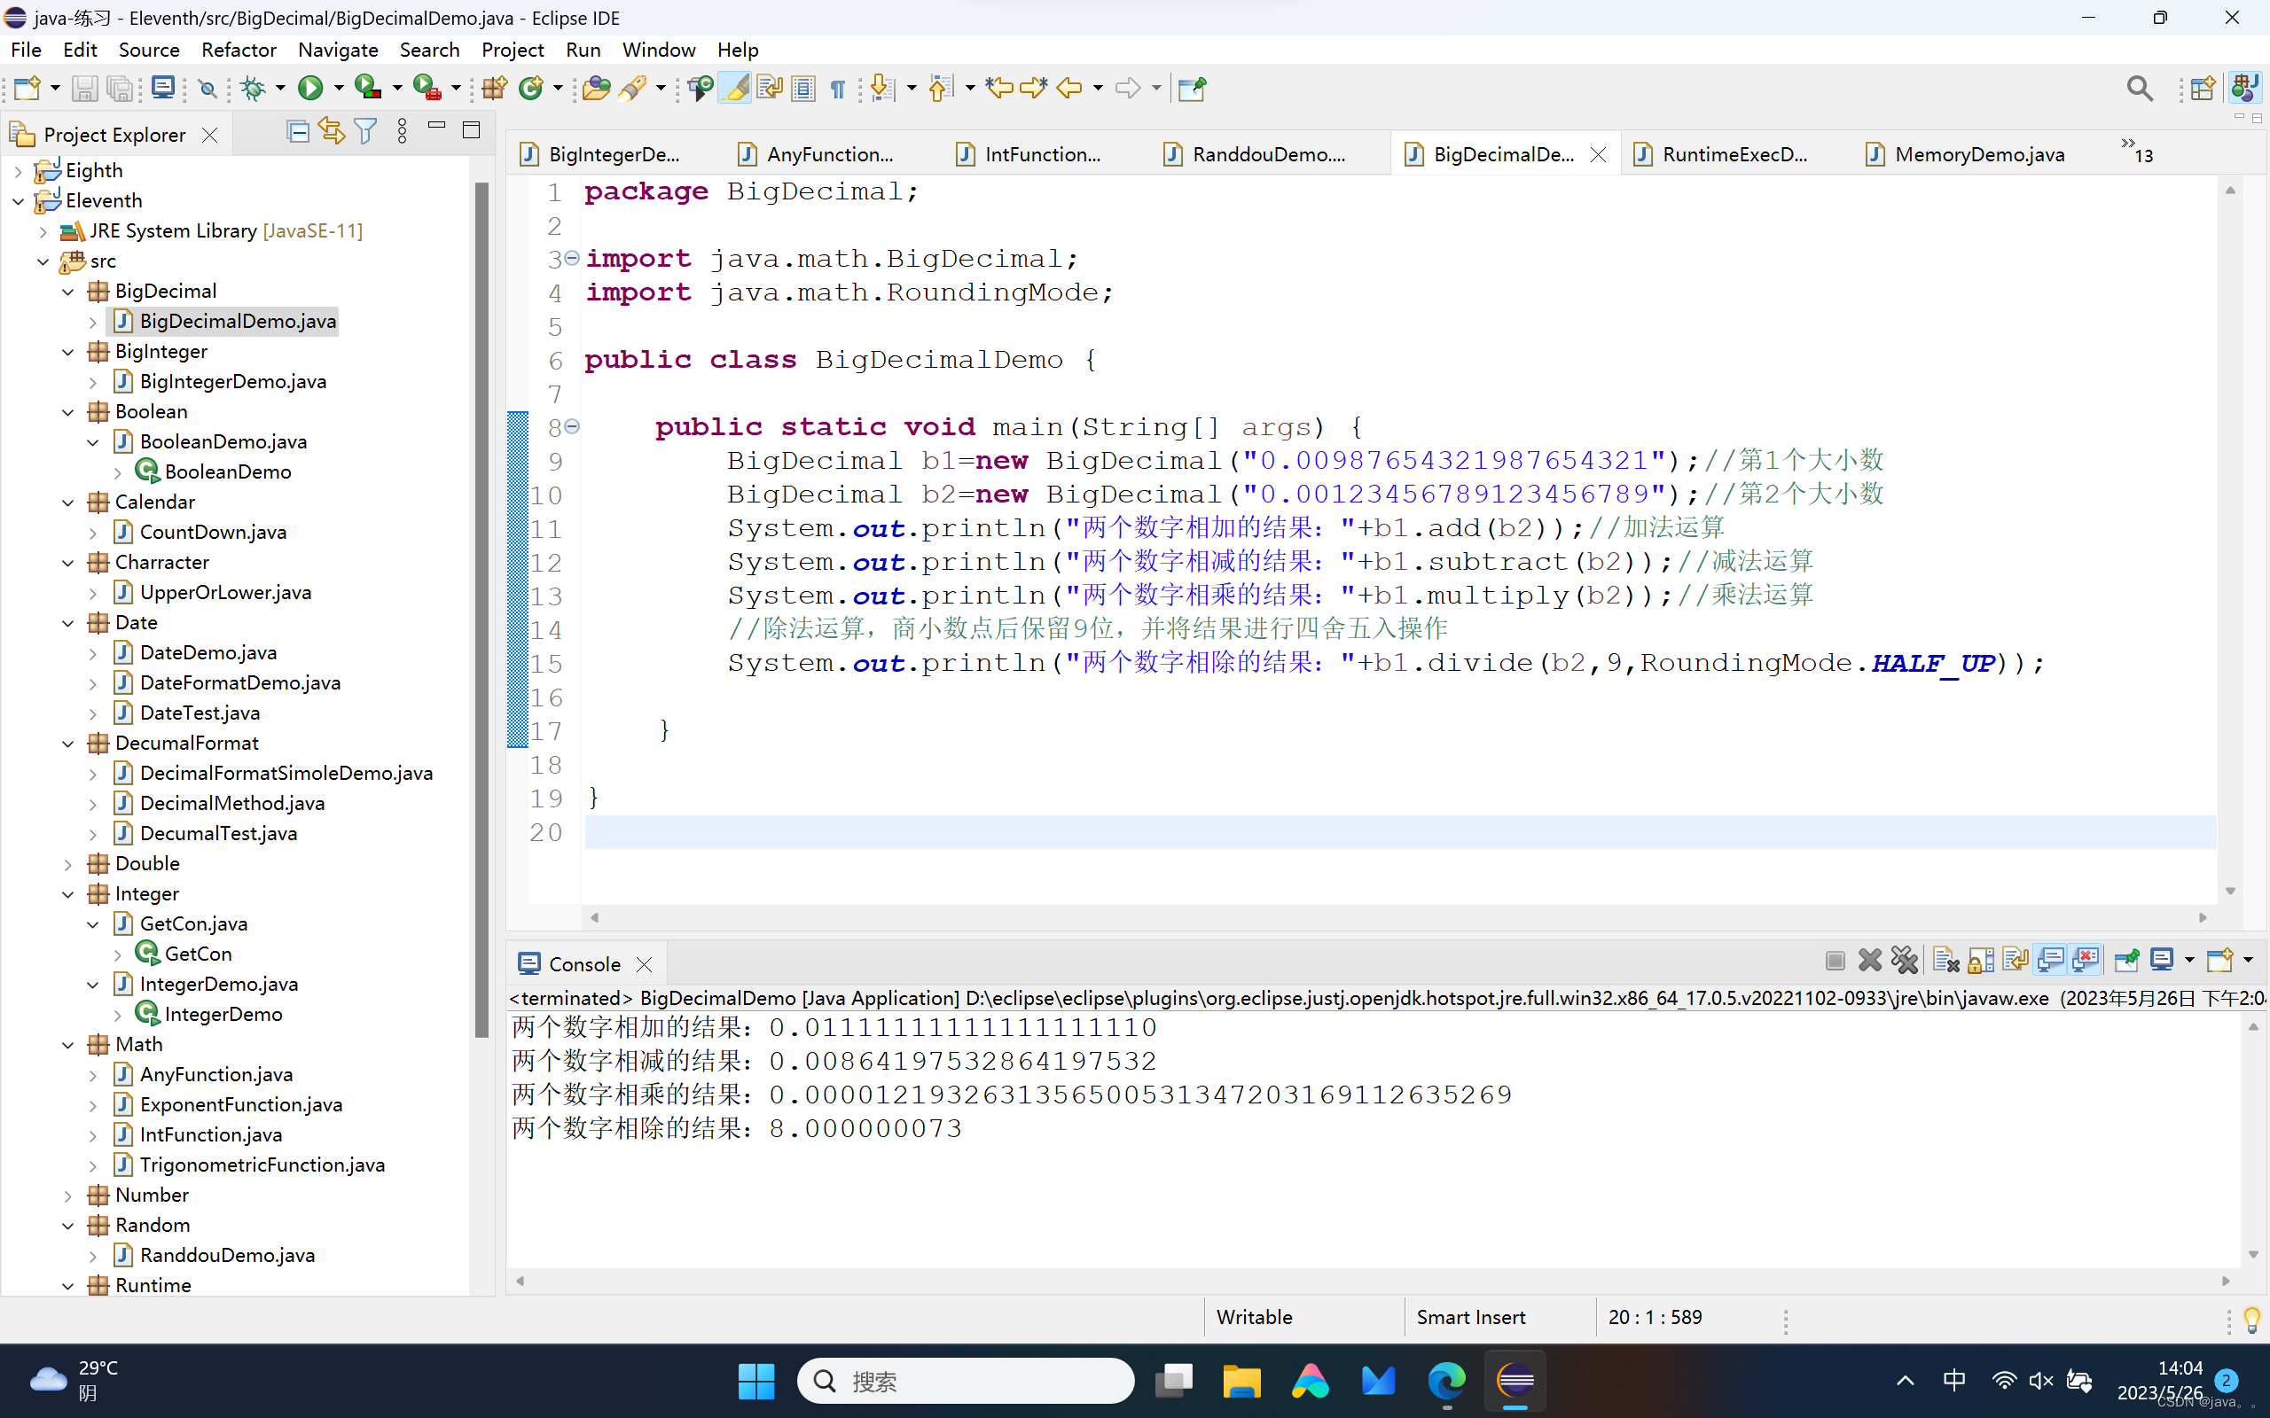
Task: Click the green Run button
Action: 309,88
